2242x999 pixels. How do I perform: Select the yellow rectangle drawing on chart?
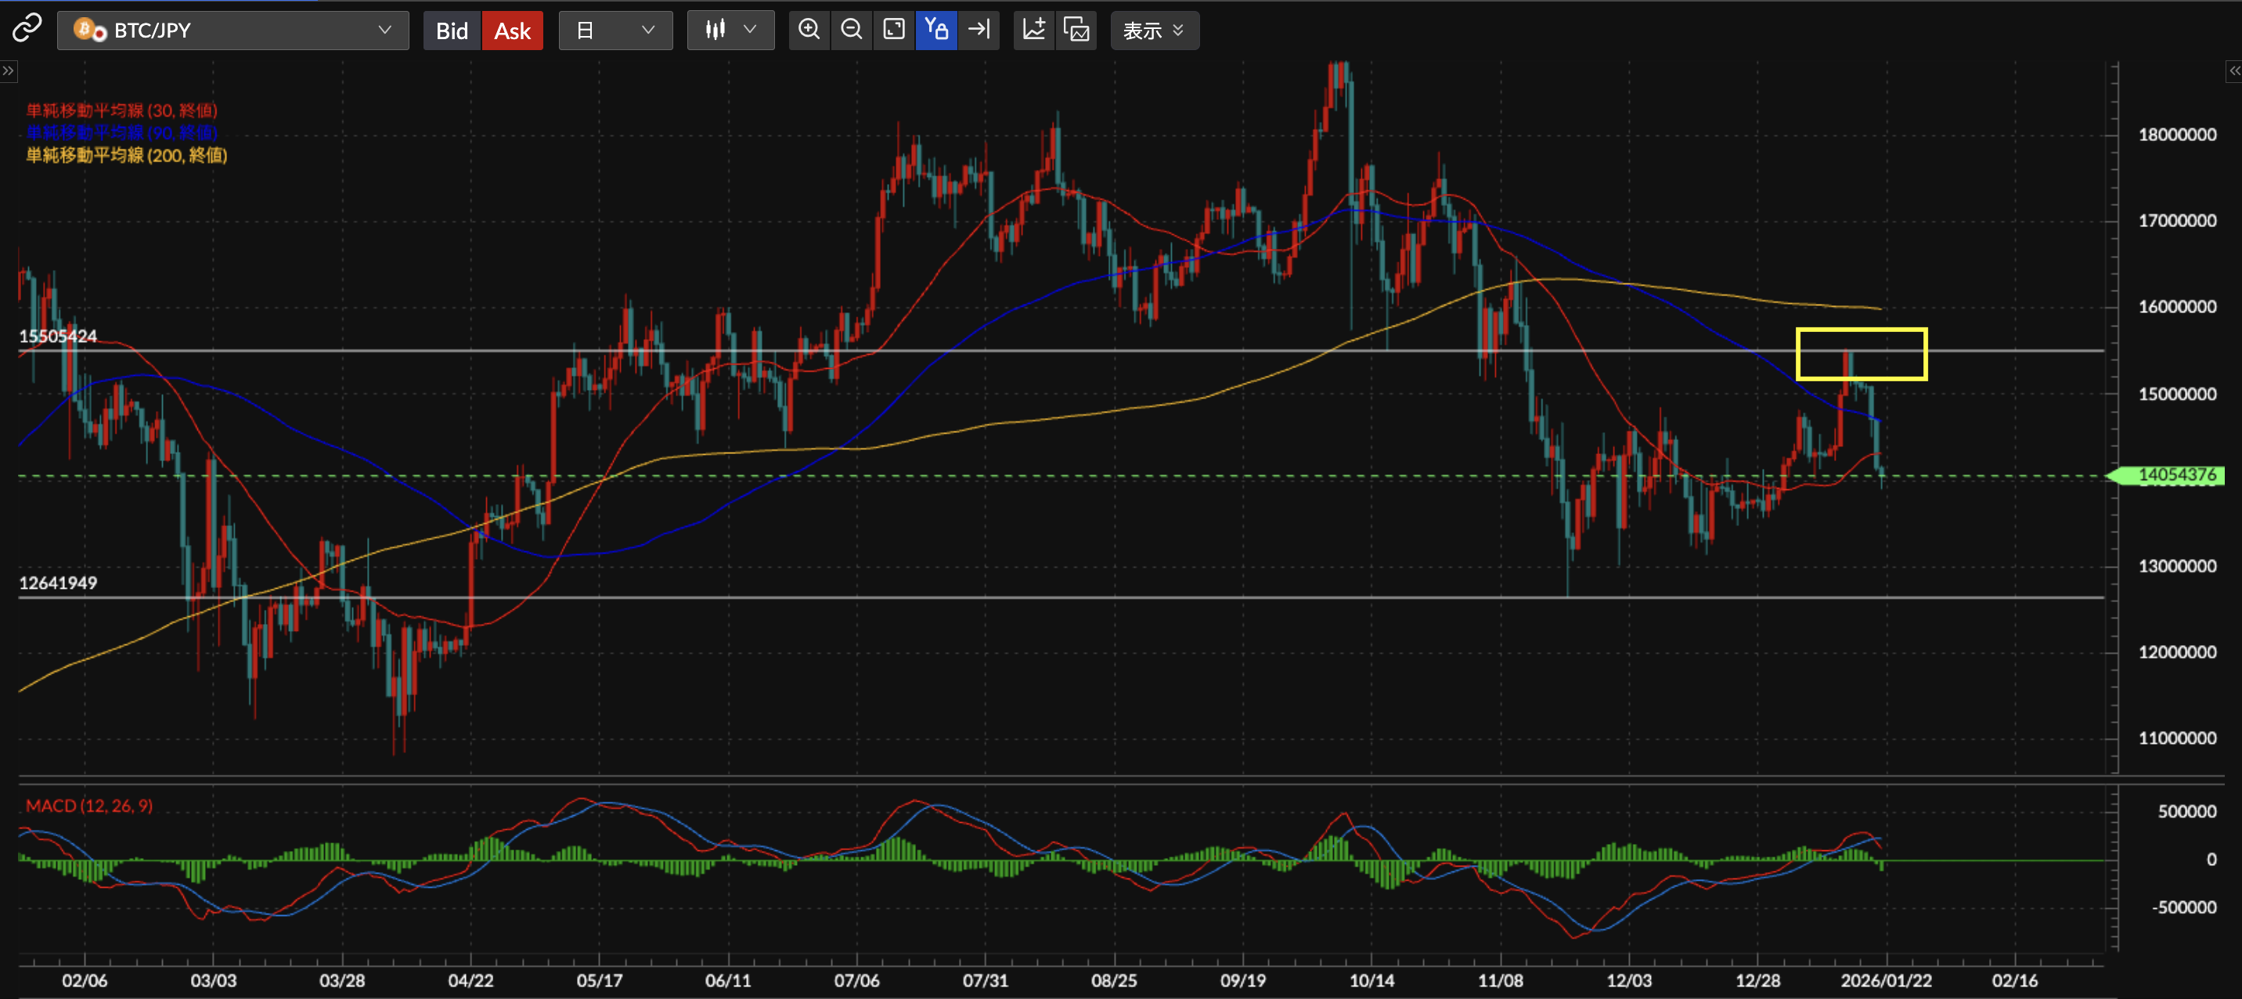pos(1861,330)
